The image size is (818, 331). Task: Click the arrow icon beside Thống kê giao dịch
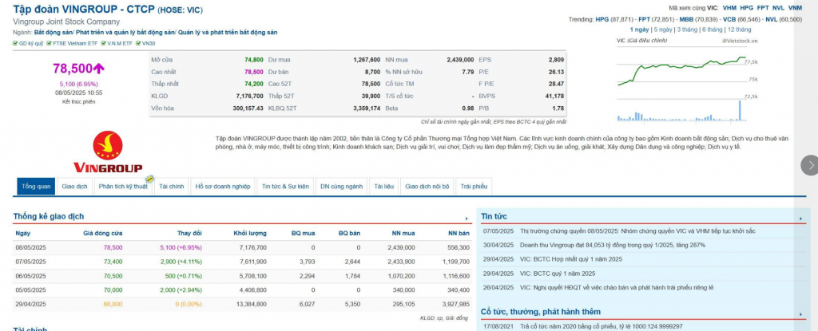pos(467,219)
